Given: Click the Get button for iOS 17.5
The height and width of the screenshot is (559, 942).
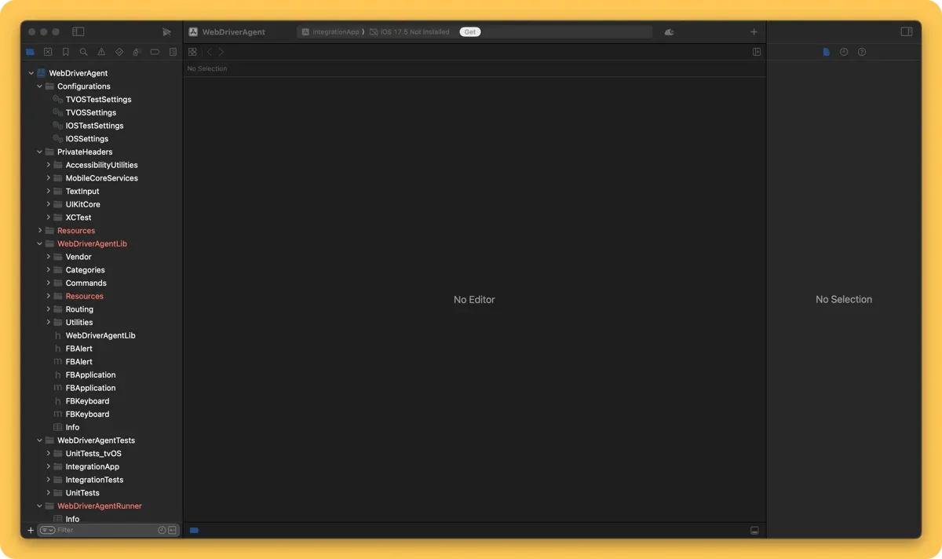Looking at the screenshot, I should coord(469,32).
